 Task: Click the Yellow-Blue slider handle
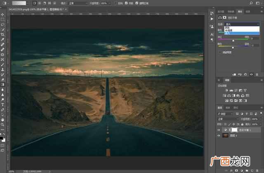[x=233, y=48]
